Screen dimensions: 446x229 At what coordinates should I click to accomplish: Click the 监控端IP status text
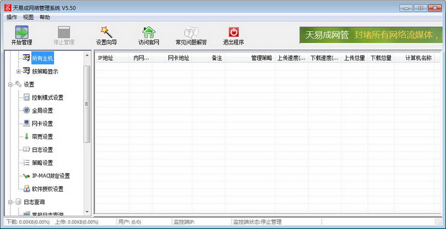184,222
